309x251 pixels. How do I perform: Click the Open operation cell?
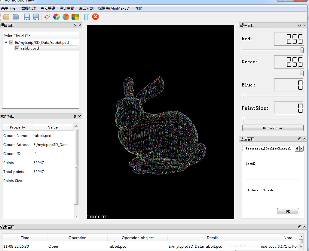click(53, 246)
